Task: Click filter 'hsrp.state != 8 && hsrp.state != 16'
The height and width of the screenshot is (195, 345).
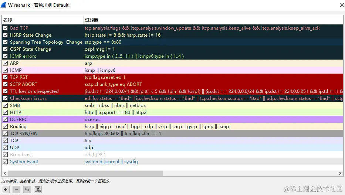Action: click(x=122, y=35)
